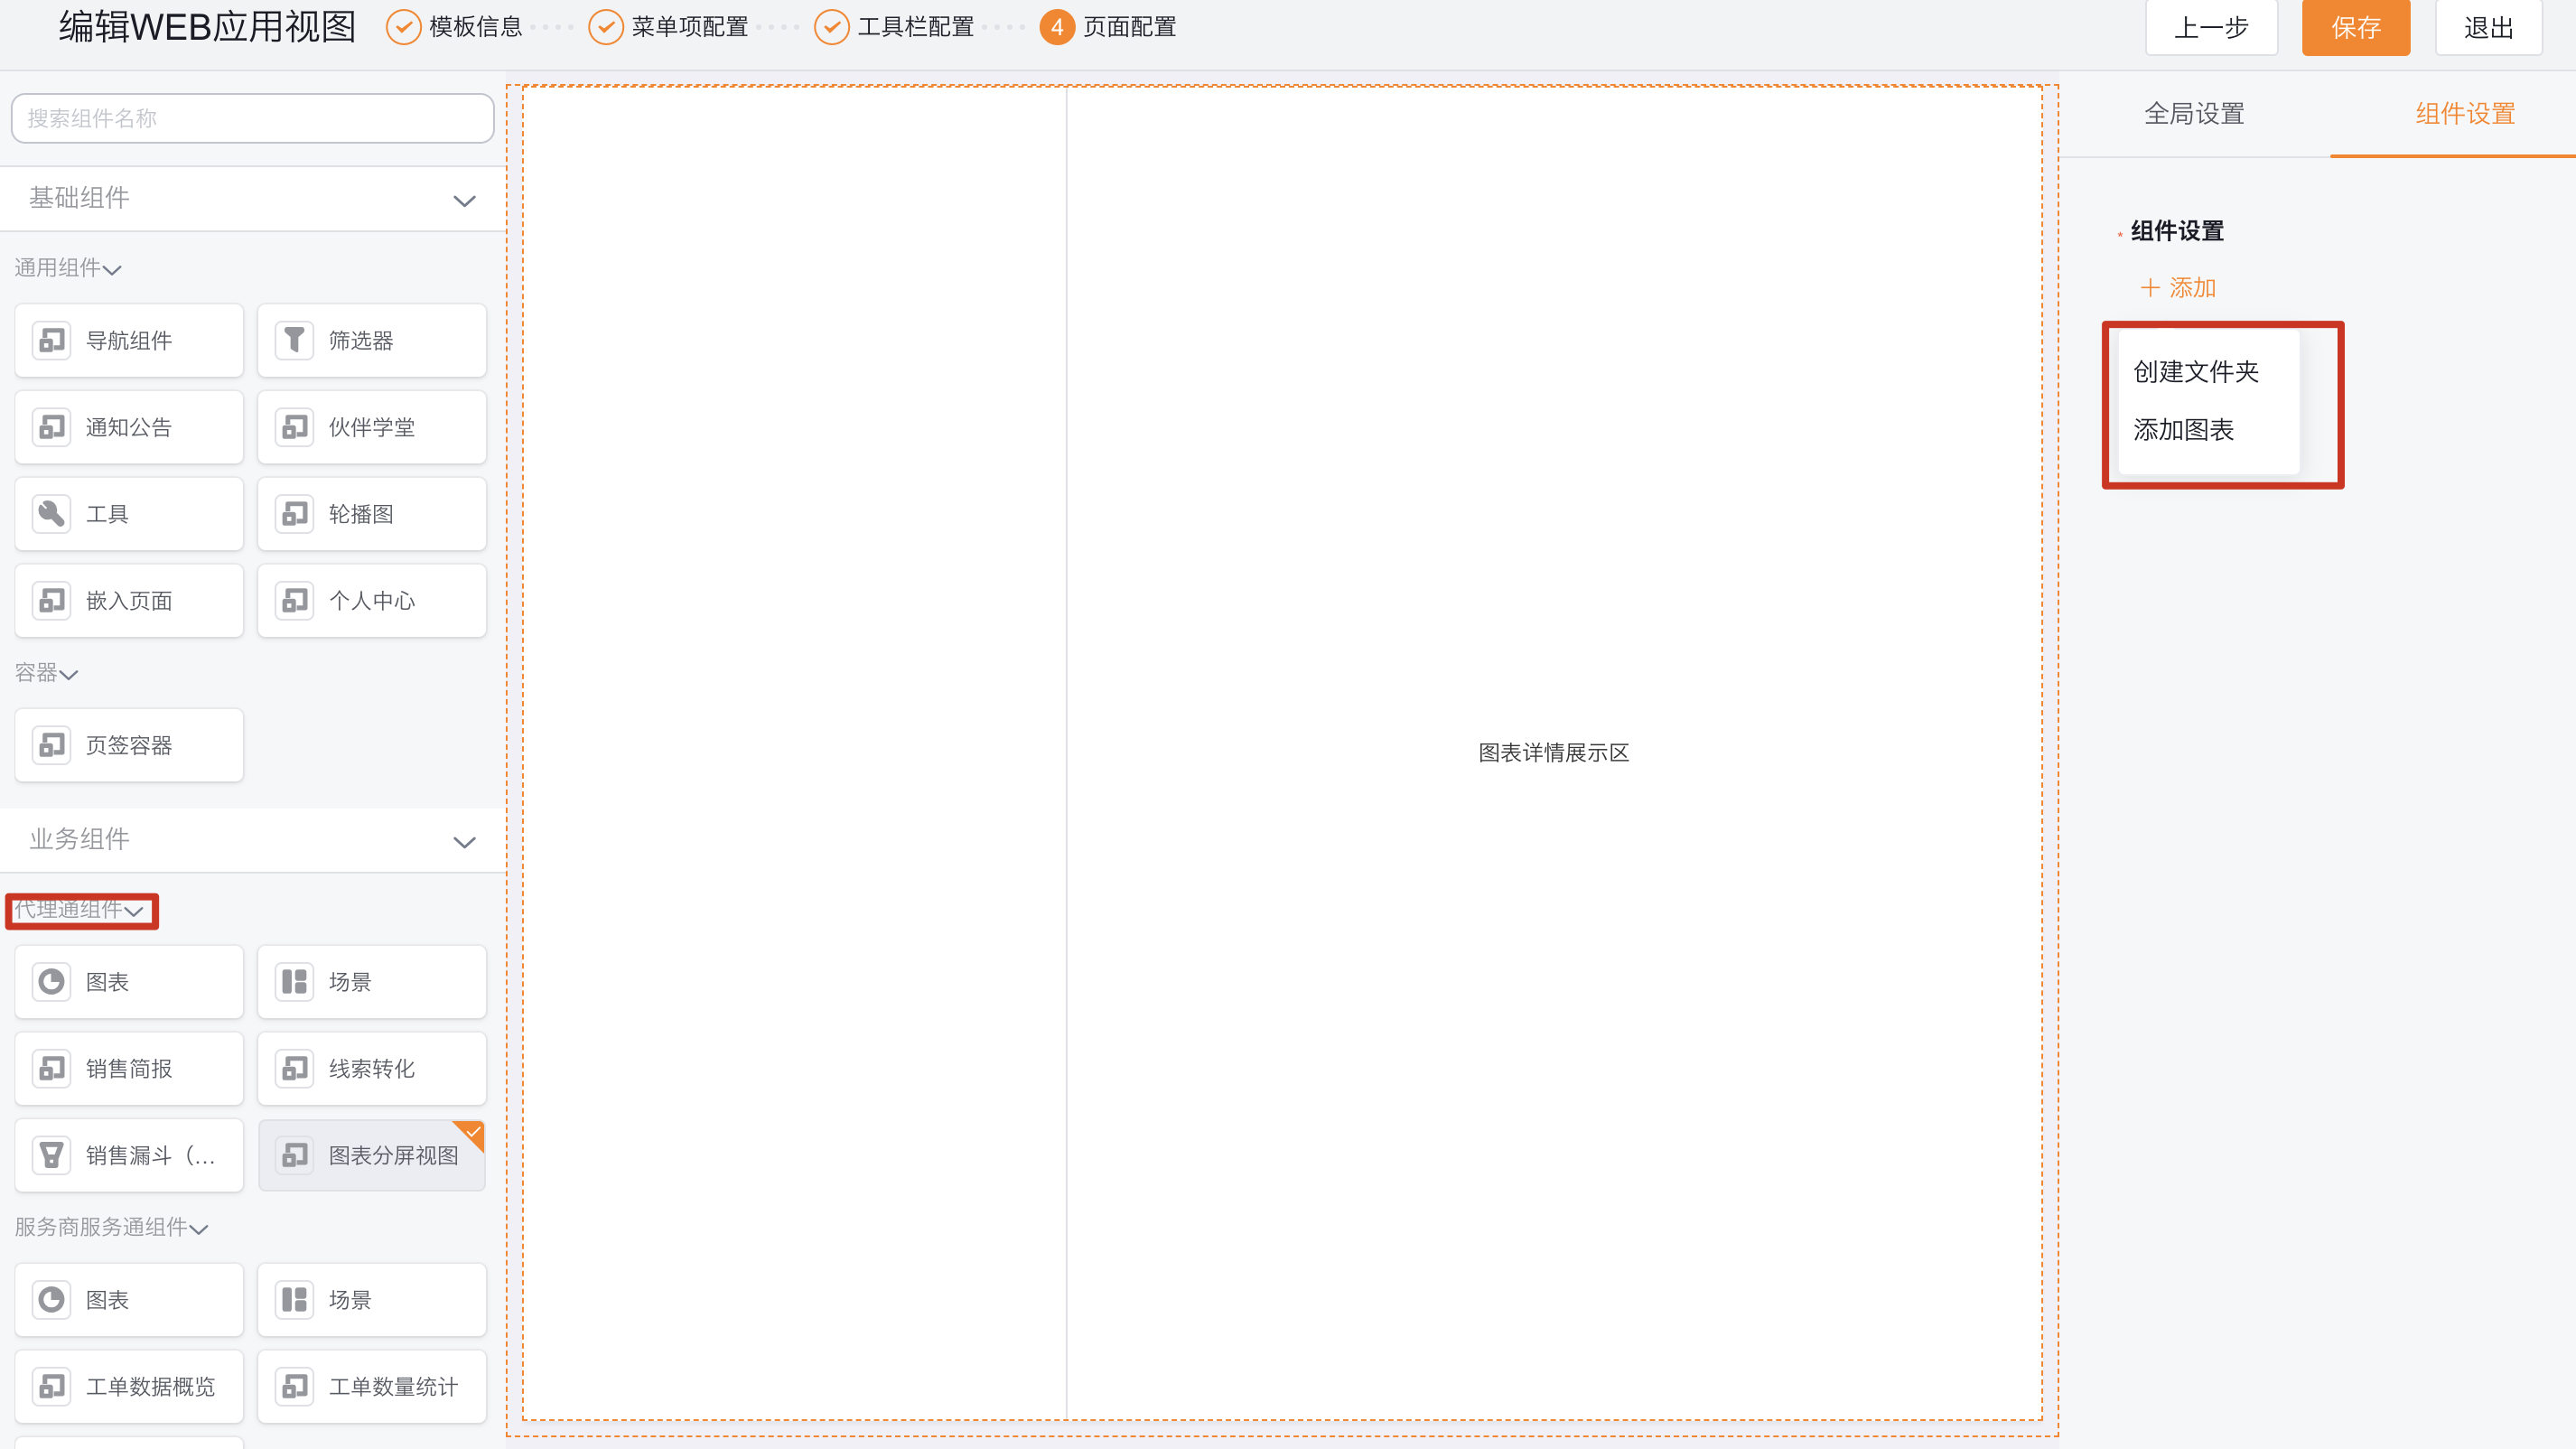Viewport: 2576px width, 1449px height.
Task: Go to the 菜单项配置 step
Action: click(690, 27)
